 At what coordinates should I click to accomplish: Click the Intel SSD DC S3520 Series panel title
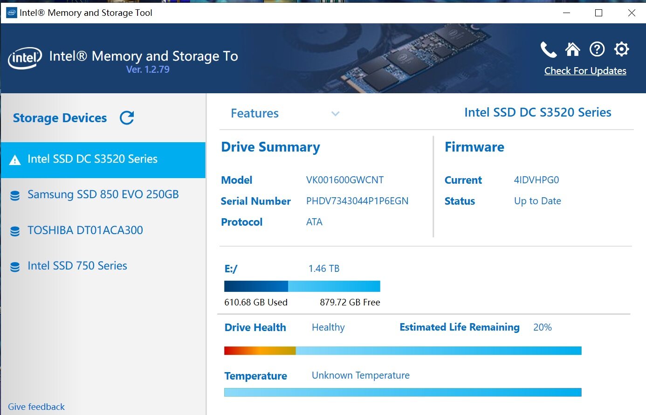538,112
